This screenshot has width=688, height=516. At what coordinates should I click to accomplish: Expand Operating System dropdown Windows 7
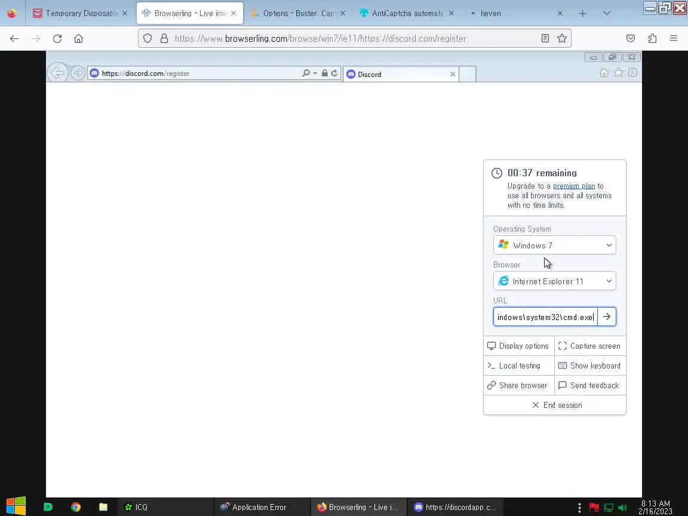[555, 245]
